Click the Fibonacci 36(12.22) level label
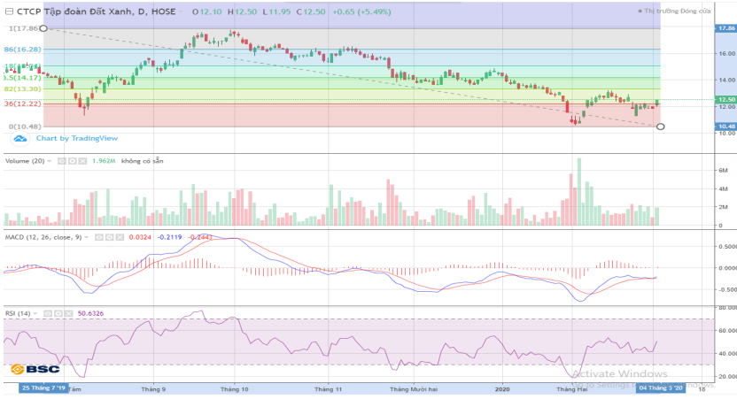Screen dimensions: 737x399 [x=22, y=104]
